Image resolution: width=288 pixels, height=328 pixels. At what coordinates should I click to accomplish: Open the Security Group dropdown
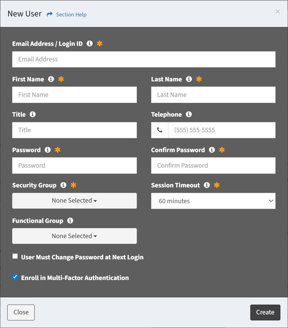point(74,201)
